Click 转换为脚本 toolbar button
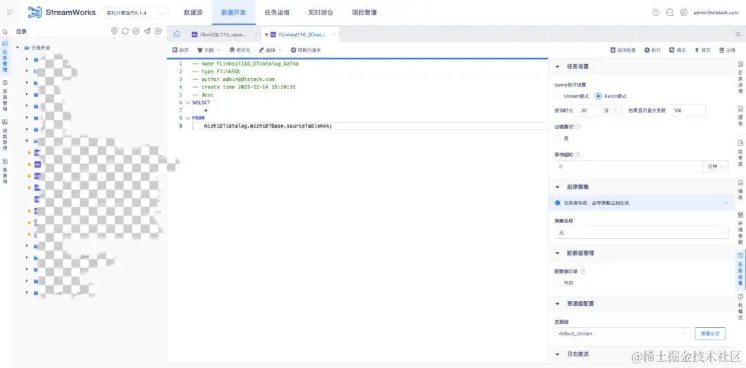746x368 pixels. click(x=306, y=50)
